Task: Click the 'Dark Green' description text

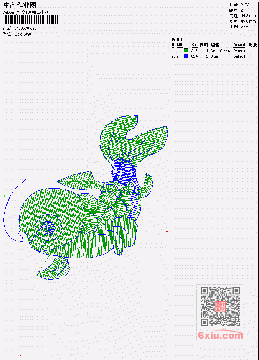Action: pos(220,51)
